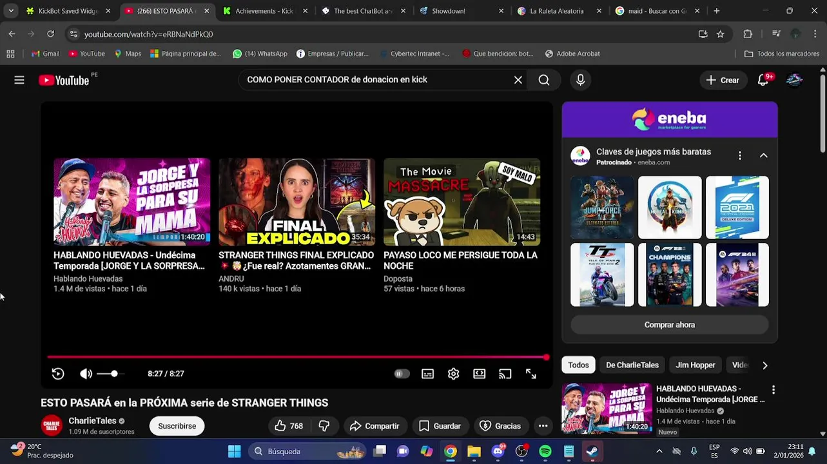This screenshot has height=464, width=827.
Task: Open the F1 2021 game tile in ad
Action: click(737, 208)
